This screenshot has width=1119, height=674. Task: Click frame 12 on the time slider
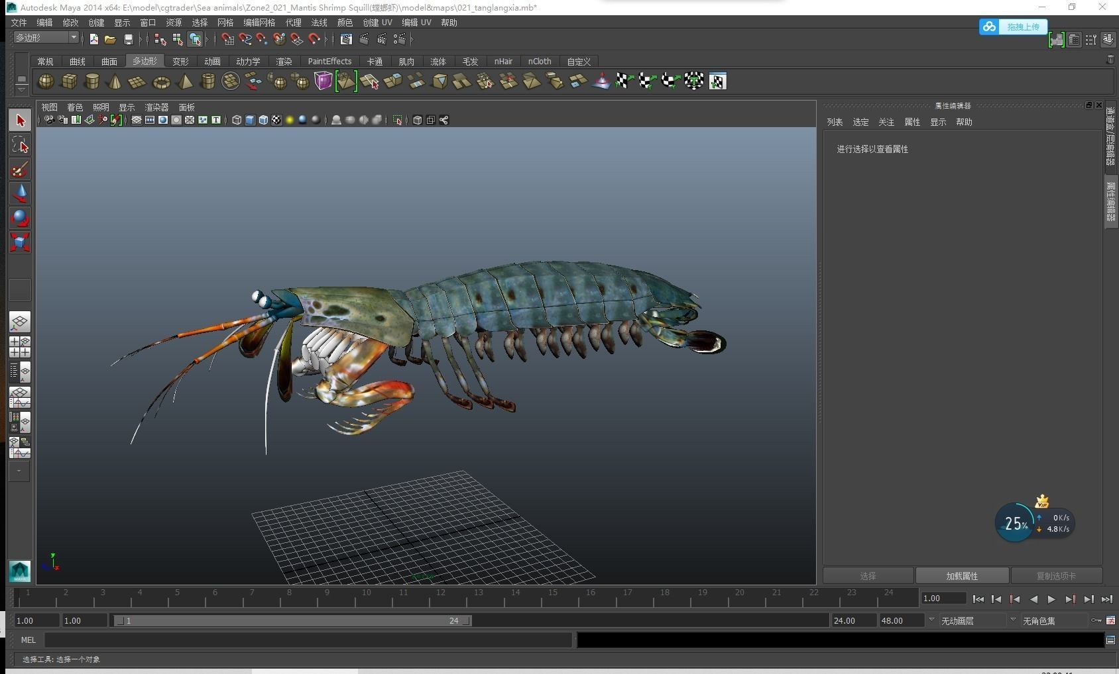[x=438, y=598]
